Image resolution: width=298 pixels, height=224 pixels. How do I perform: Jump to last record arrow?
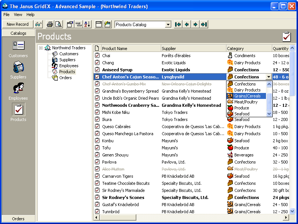pos(204,24)
